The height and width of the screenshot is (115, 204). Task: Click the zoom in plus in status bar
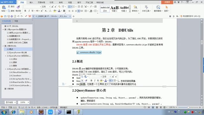(200, 107)
